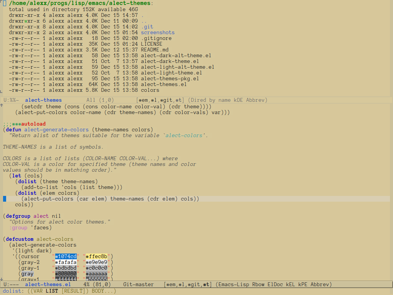Click the blue cursor block marker
Screen dimensions: 393x295
tap(5, 199)
